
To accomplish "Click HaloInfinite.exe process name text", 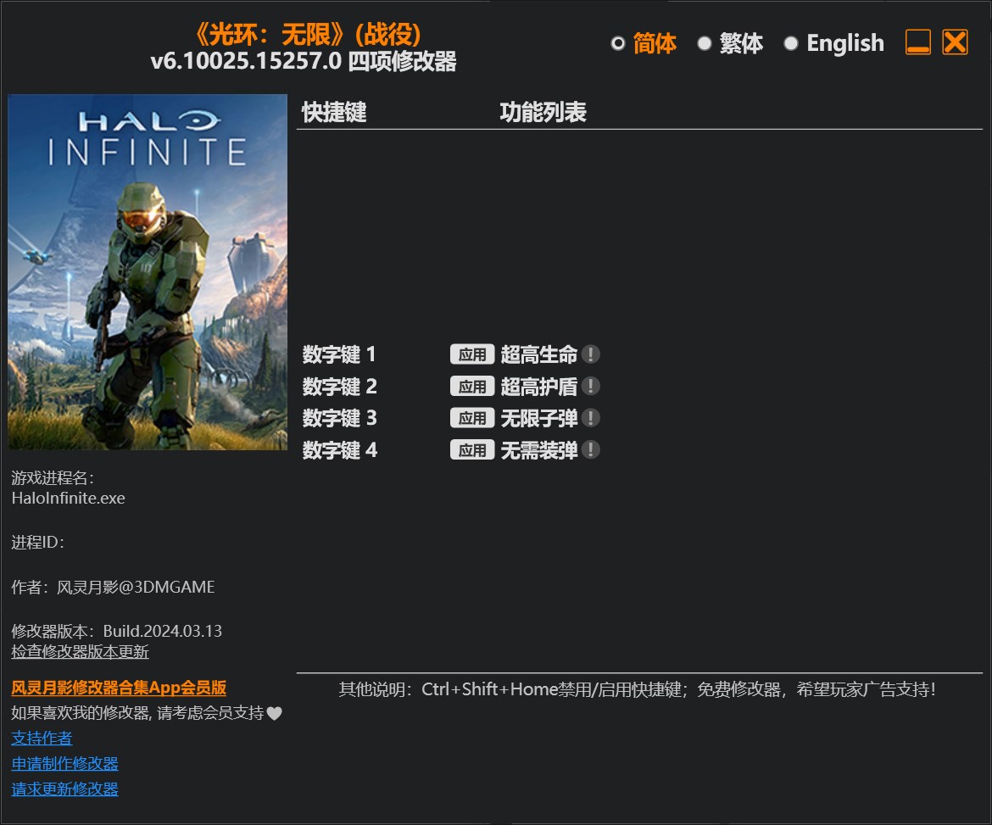I will (x=69, y=498).
